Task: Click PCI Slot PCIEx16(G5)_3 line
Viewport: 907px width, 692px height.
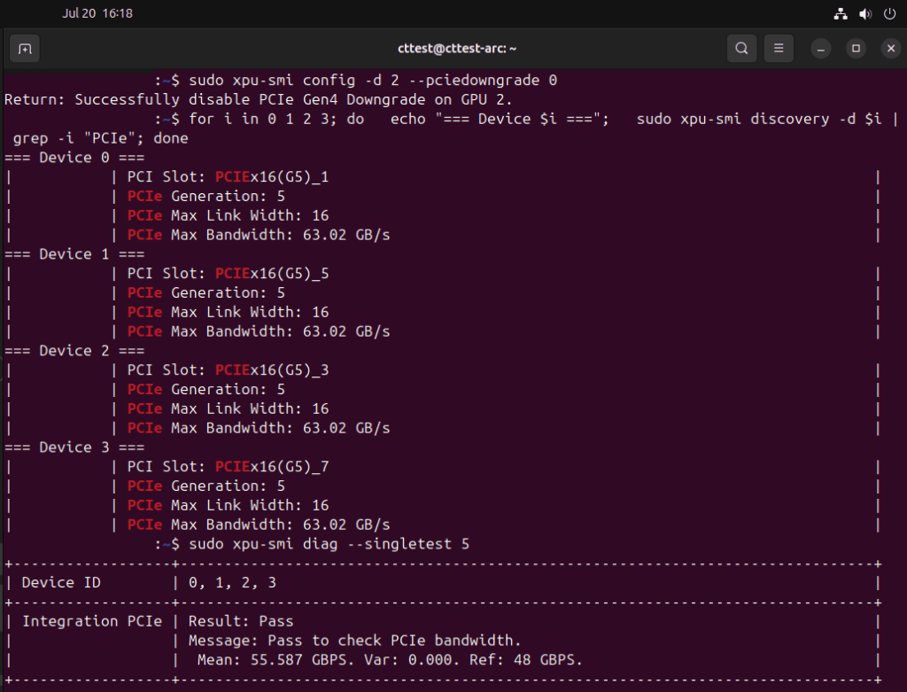Action: 228,370
